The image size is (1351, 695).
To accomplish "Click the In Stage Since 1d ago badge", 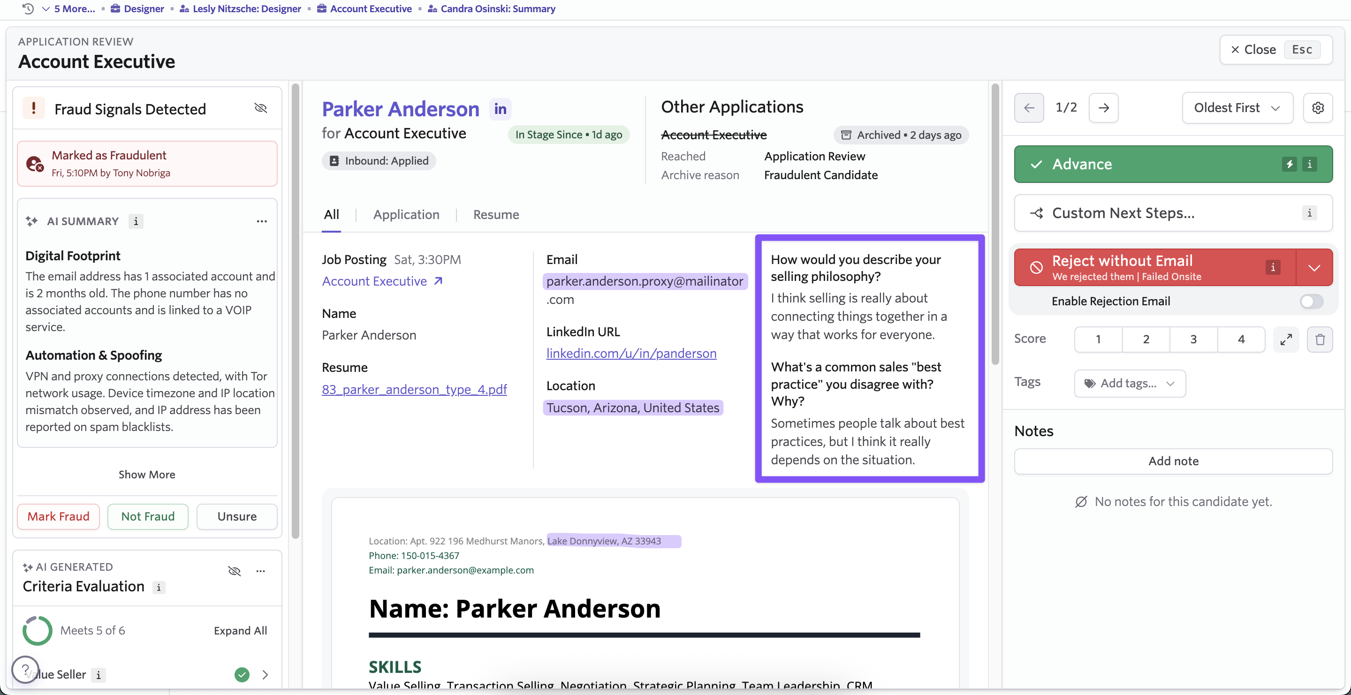I will point(569,134).
